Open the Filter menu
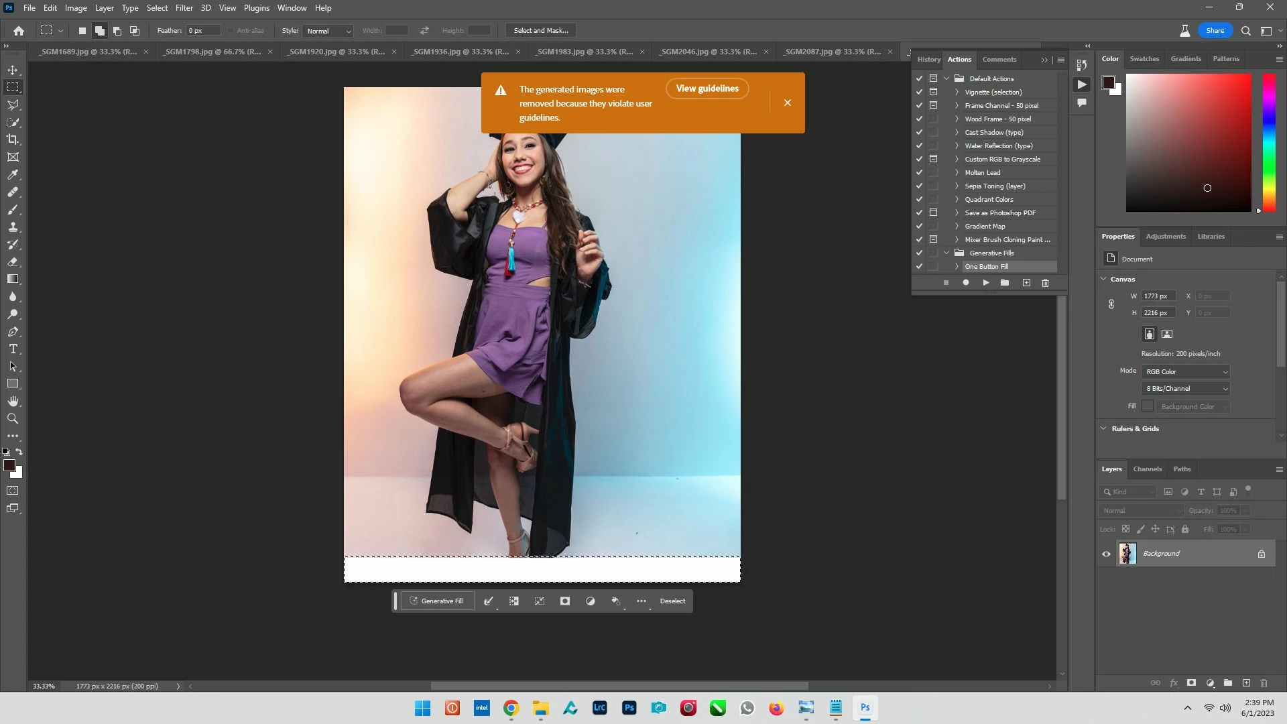The width and height of the screenshot is (1287, 724). tap(184, 8)
